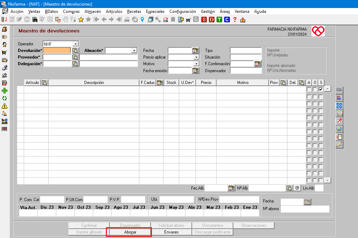Check the O checkbox in second row
The width and height of the screenshot is (358, 238).
click(315, 97)
